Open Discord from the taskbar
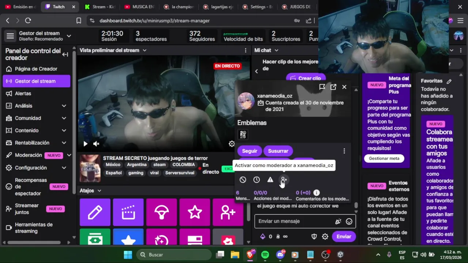Viewport: 468px width, 263px height. [x=280, y=255]
